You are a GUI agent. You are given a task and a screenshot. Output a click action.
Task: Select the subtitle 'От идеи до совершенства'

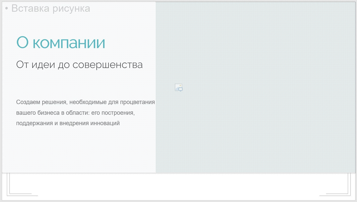pyautogui.click(x=79, y=64)
